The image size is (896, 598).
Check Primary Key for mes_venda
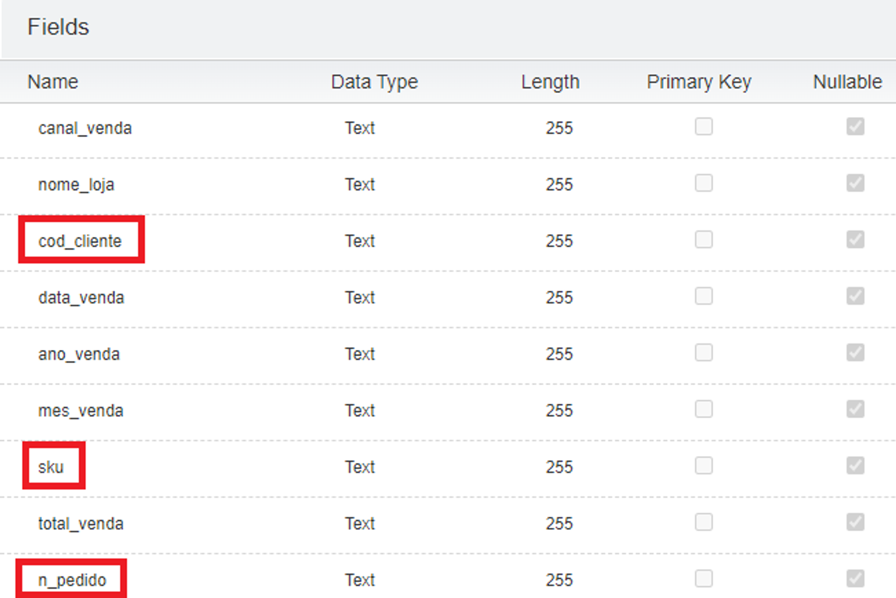(x=703, y=409)
